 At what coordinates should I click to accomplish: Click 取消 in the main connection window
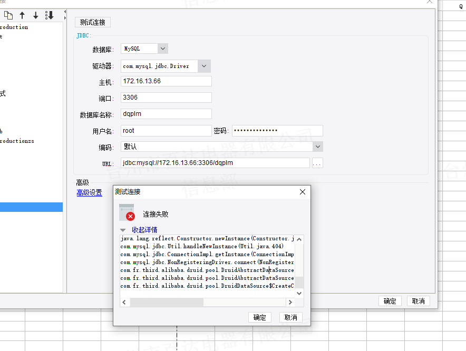tap(418, 301)
